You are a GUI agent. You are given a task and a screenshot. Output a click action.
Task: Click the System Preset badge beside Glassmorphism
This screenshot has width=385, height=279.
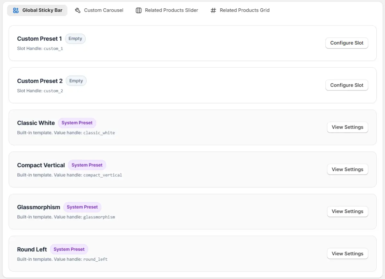tap(82, 207)
